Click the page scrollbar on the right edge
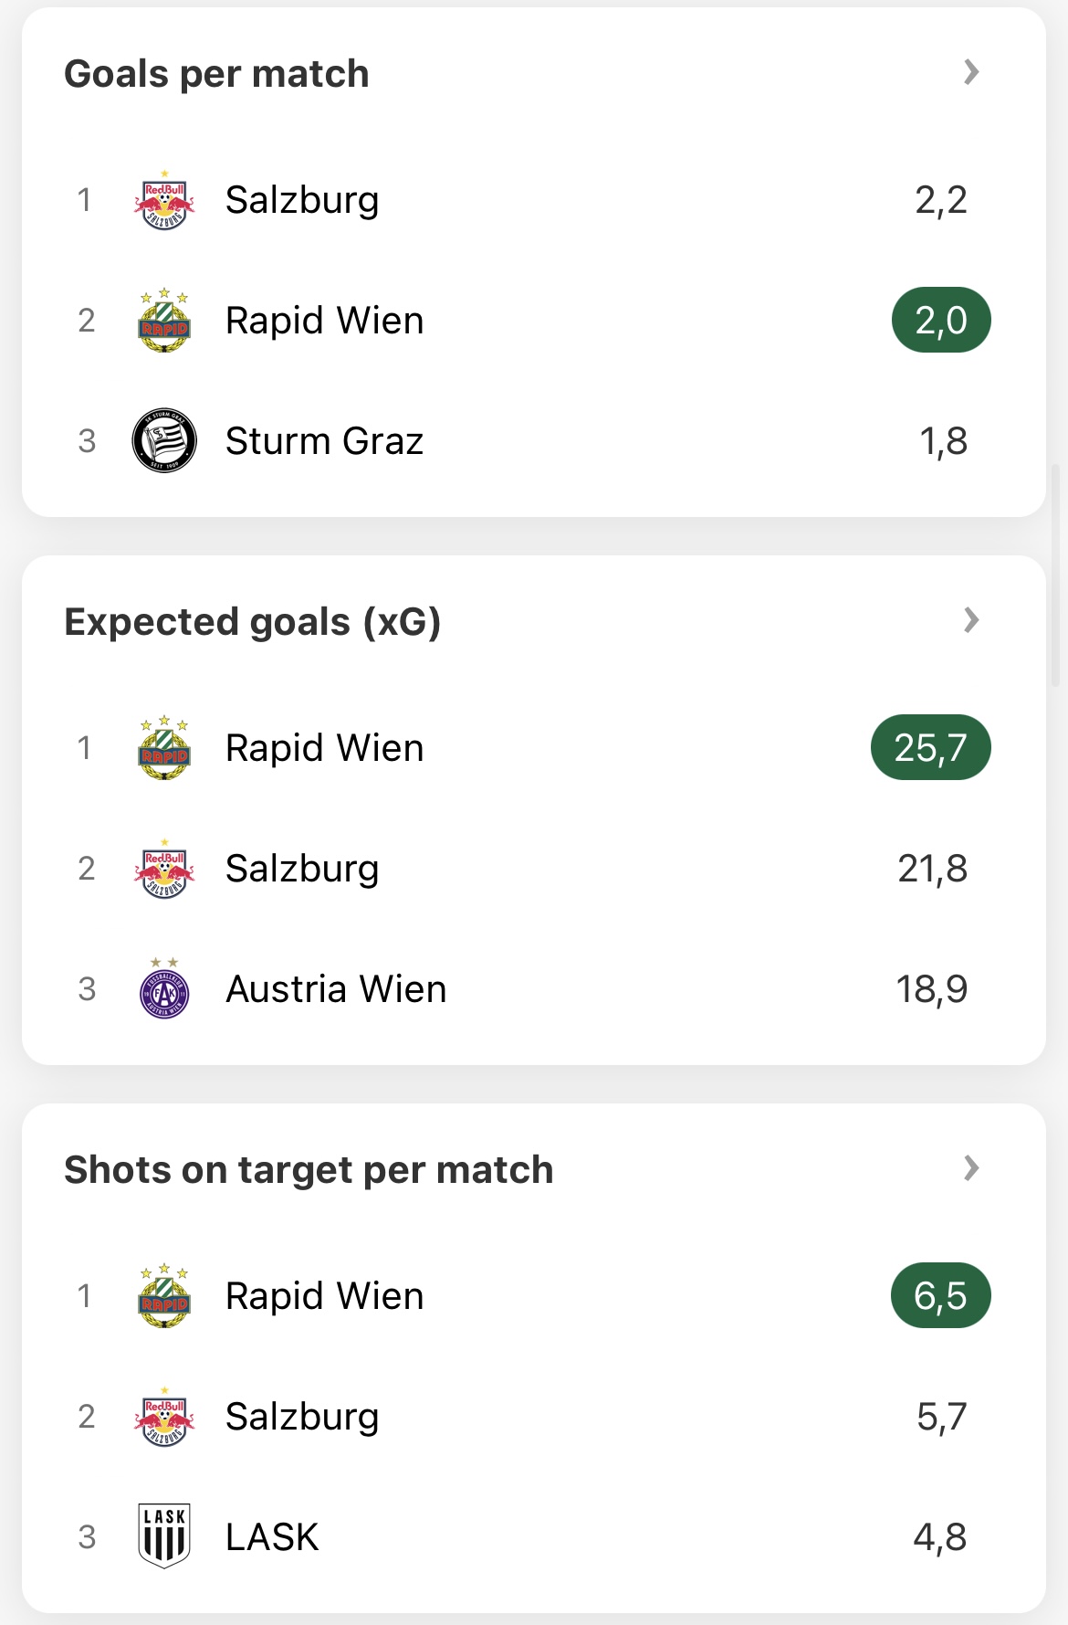 point(1056,575)
